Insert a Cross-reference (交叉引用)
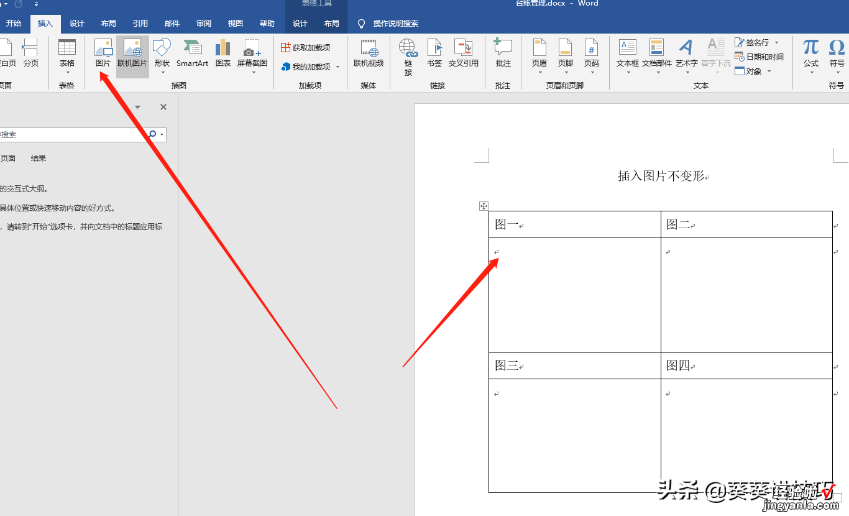849x516 pixels. click(x=464, y=53)
